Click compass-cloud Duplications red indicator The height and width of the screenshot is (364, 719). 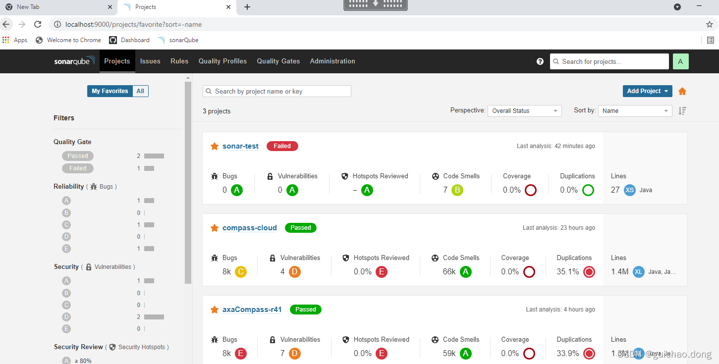(589, 271)
